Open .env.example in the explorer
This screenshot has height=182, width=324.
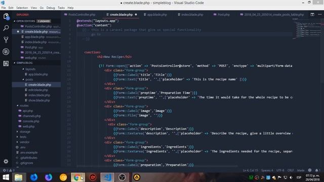coord(28,153)
